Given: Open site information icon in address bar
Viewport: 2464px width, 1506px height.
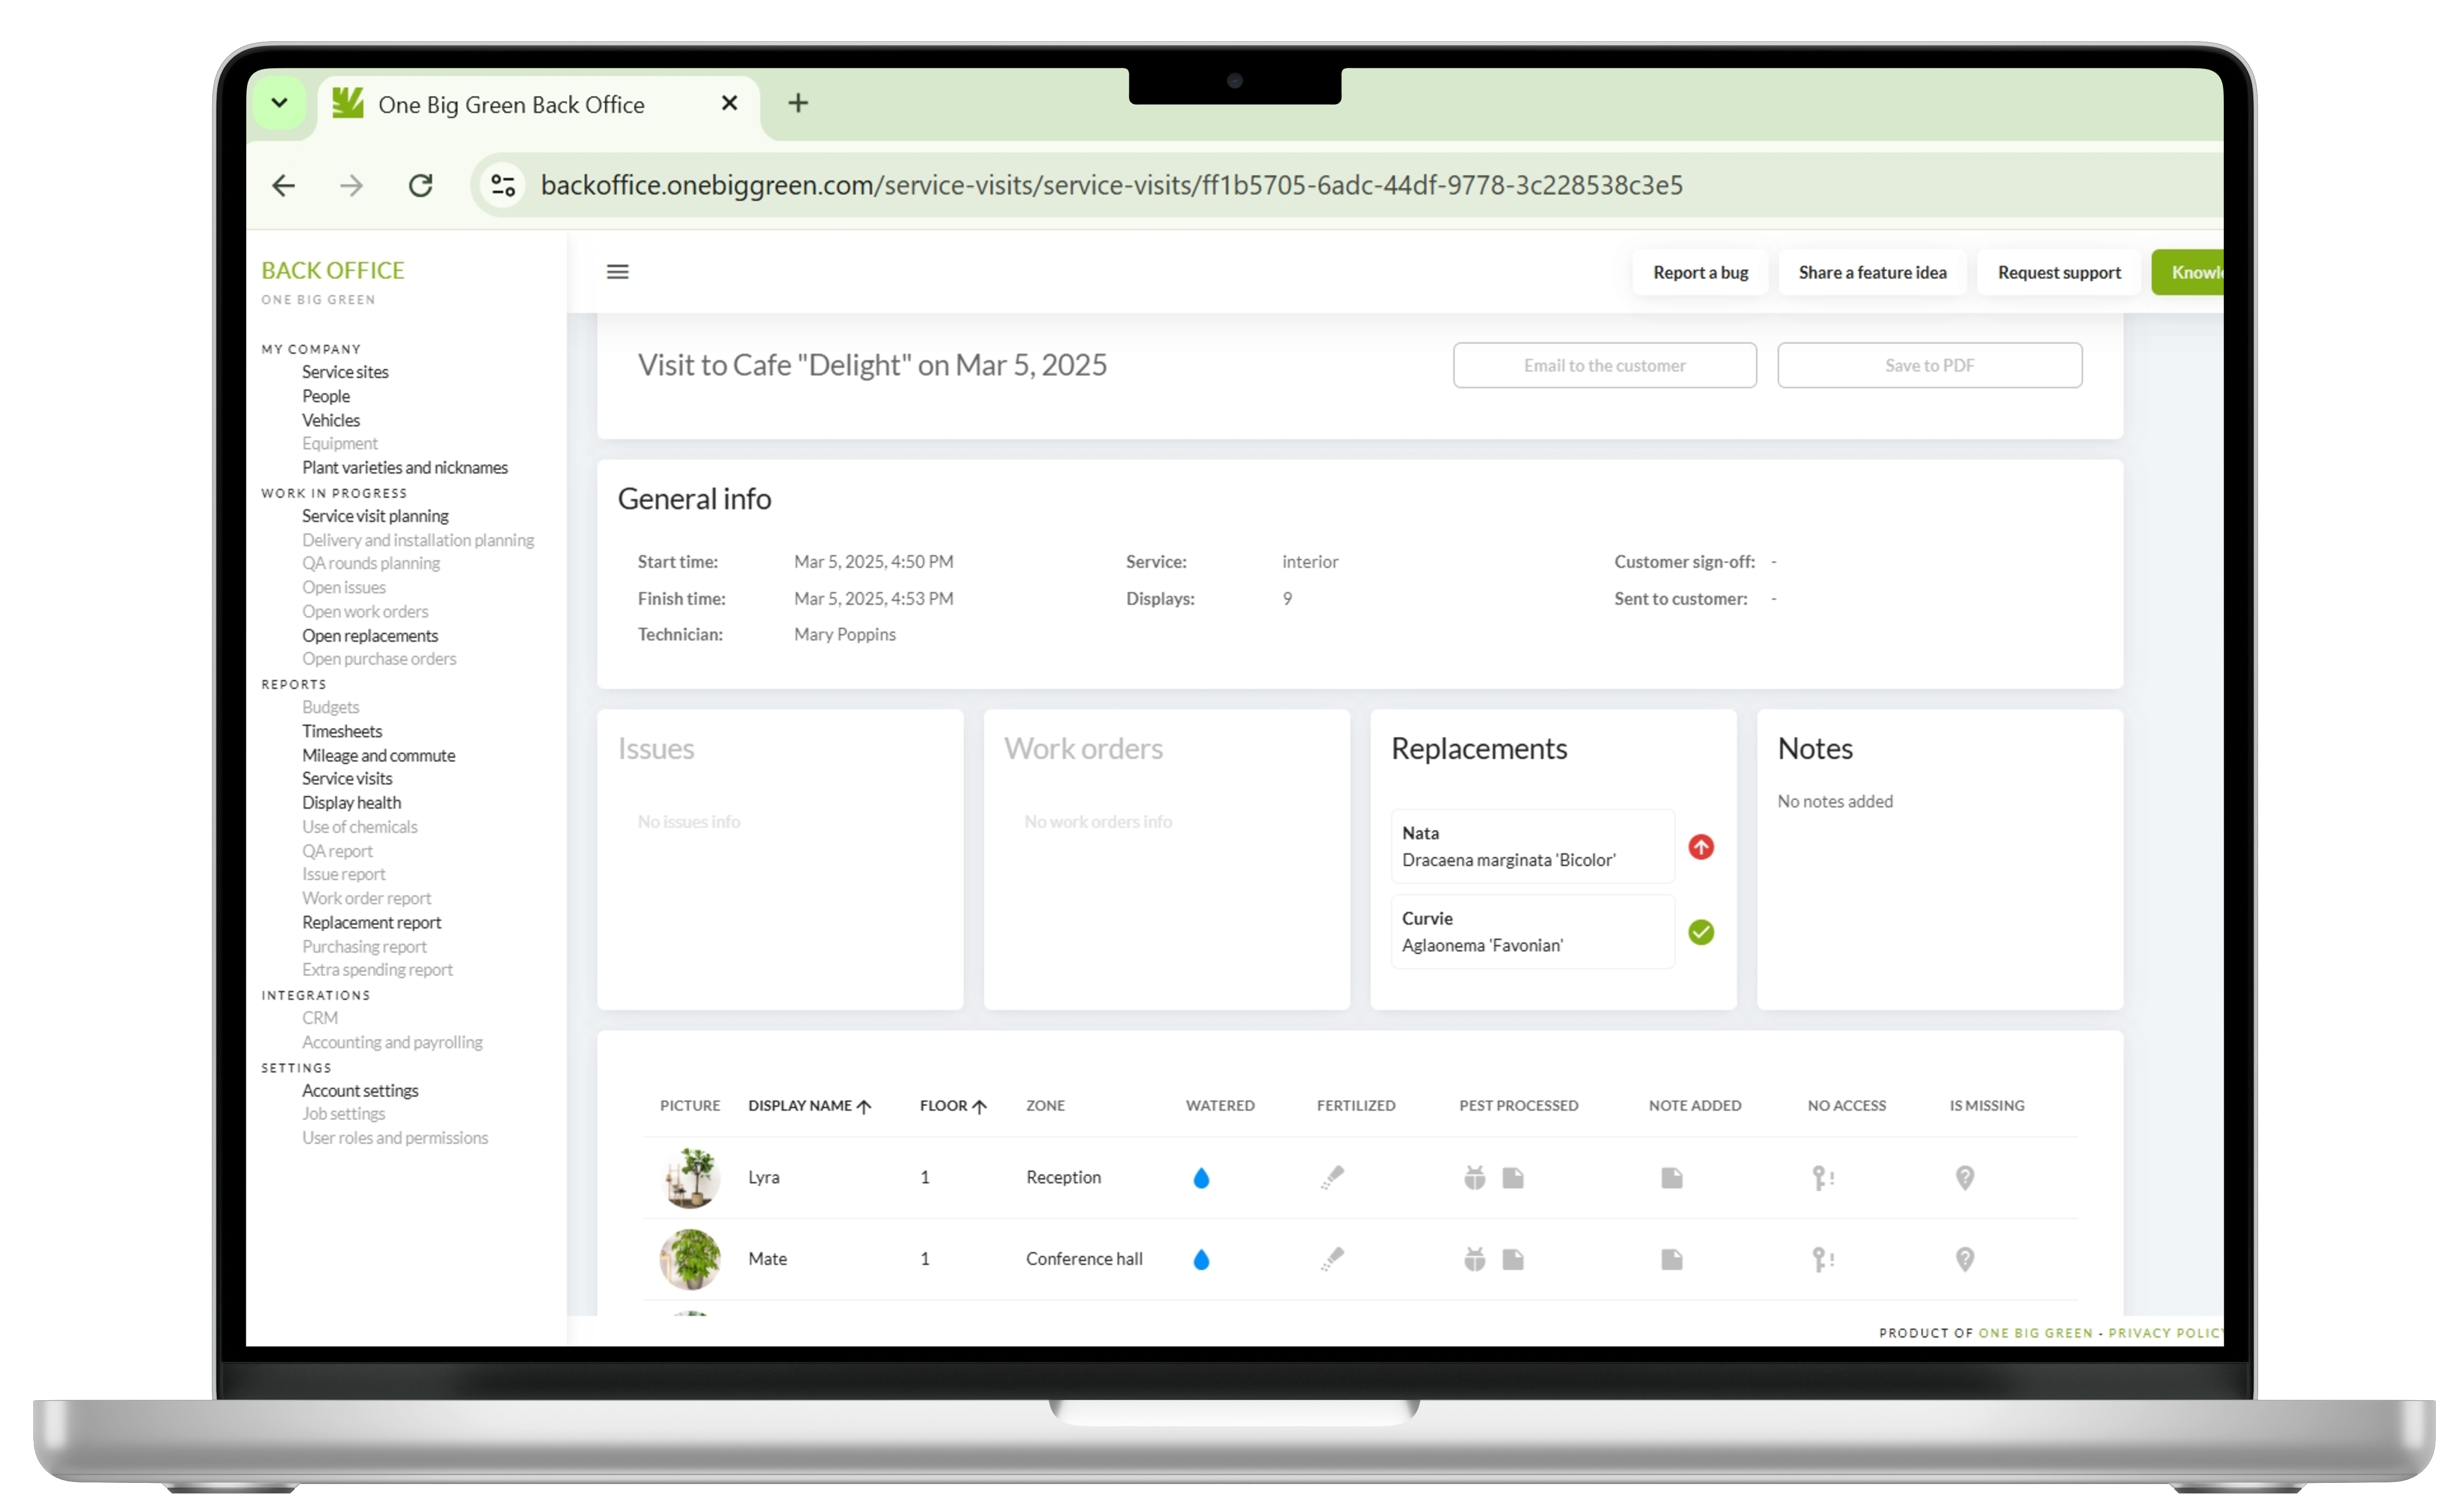Looking at the screenshot, I should (503, 185).
